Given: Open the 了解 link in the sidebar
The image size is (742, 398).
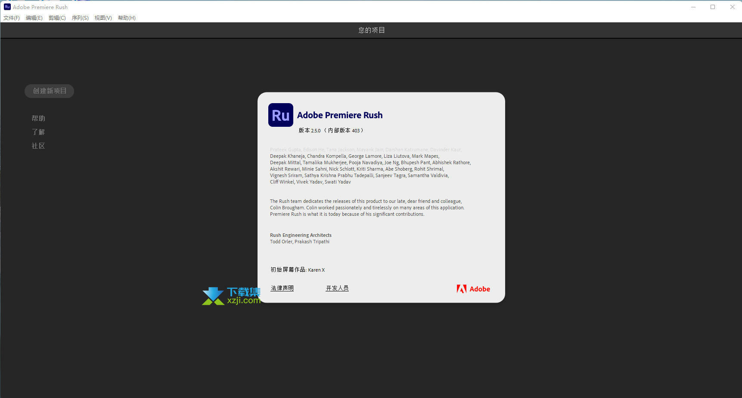Looking at the screenshot, I should pos(38,132).
